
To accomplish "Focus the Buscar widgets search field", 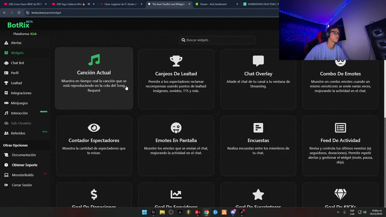I will [x=217, y=40].
